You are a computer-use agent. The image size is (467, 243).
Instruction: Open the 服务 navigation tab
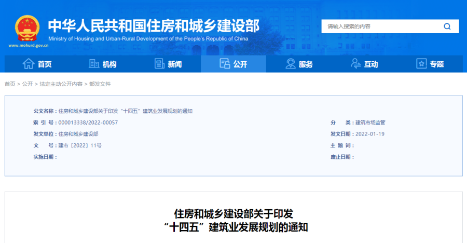point(299,64)
